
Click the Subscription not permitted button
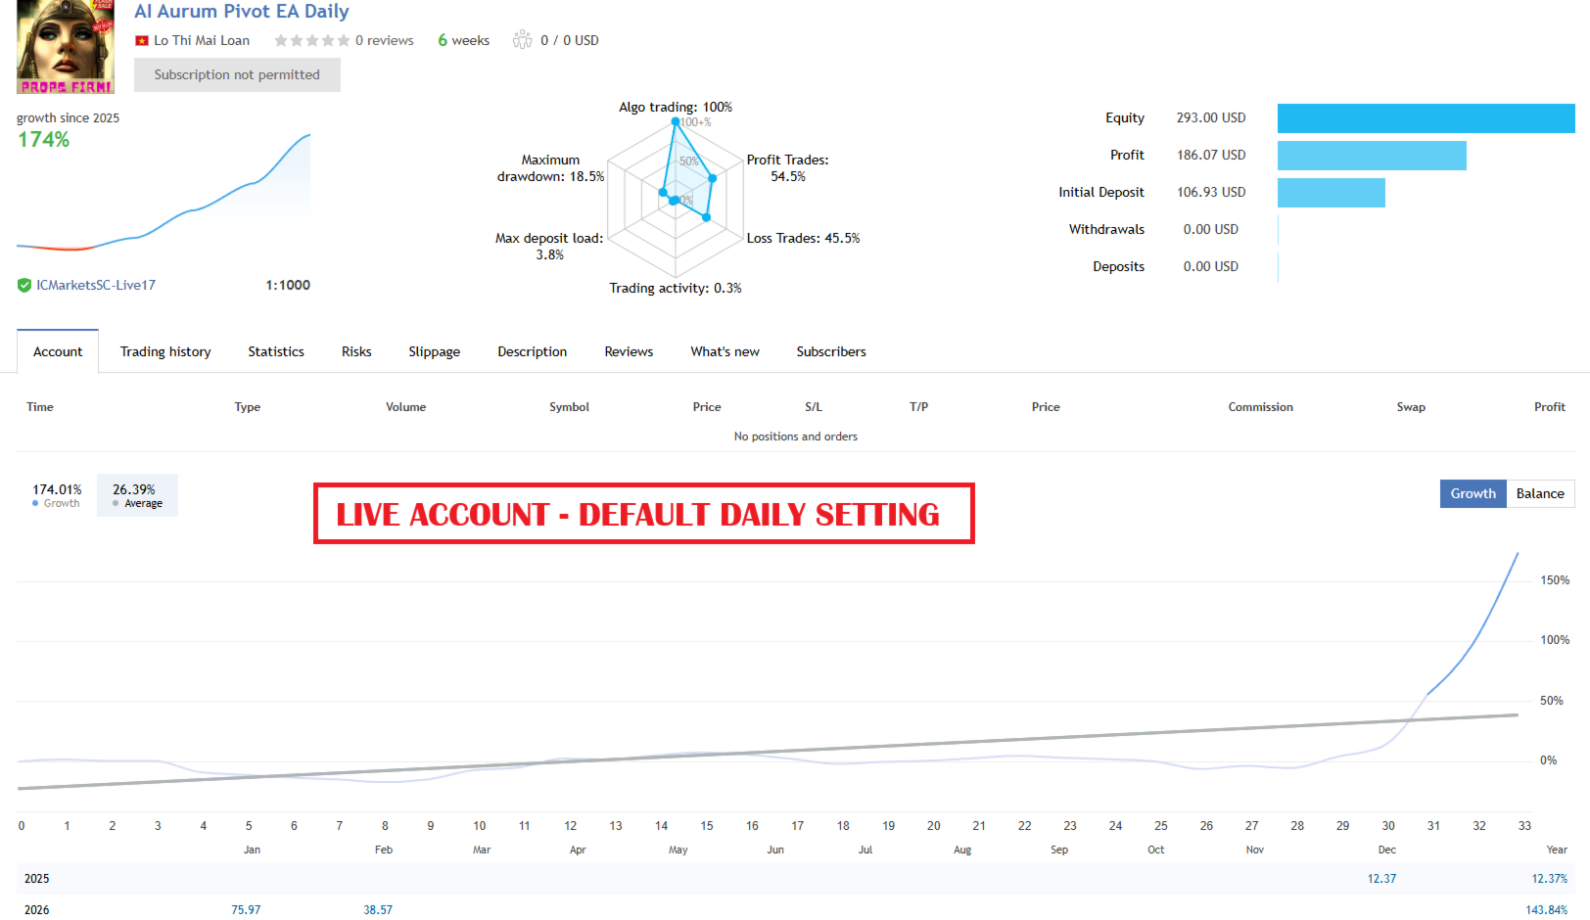[x=237, y=74]
